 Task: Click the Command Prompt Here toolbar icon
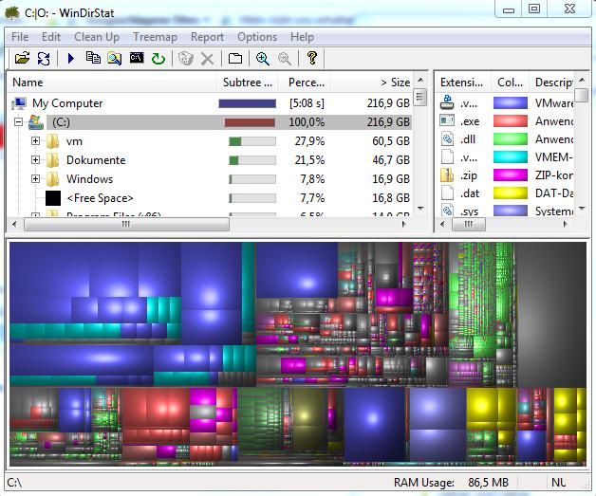(x=137, y=58)
